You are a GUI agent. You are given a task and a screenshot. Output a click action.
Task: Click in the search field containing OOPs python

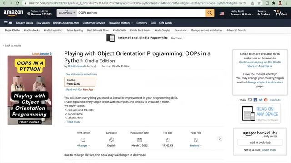click(140, 13)
